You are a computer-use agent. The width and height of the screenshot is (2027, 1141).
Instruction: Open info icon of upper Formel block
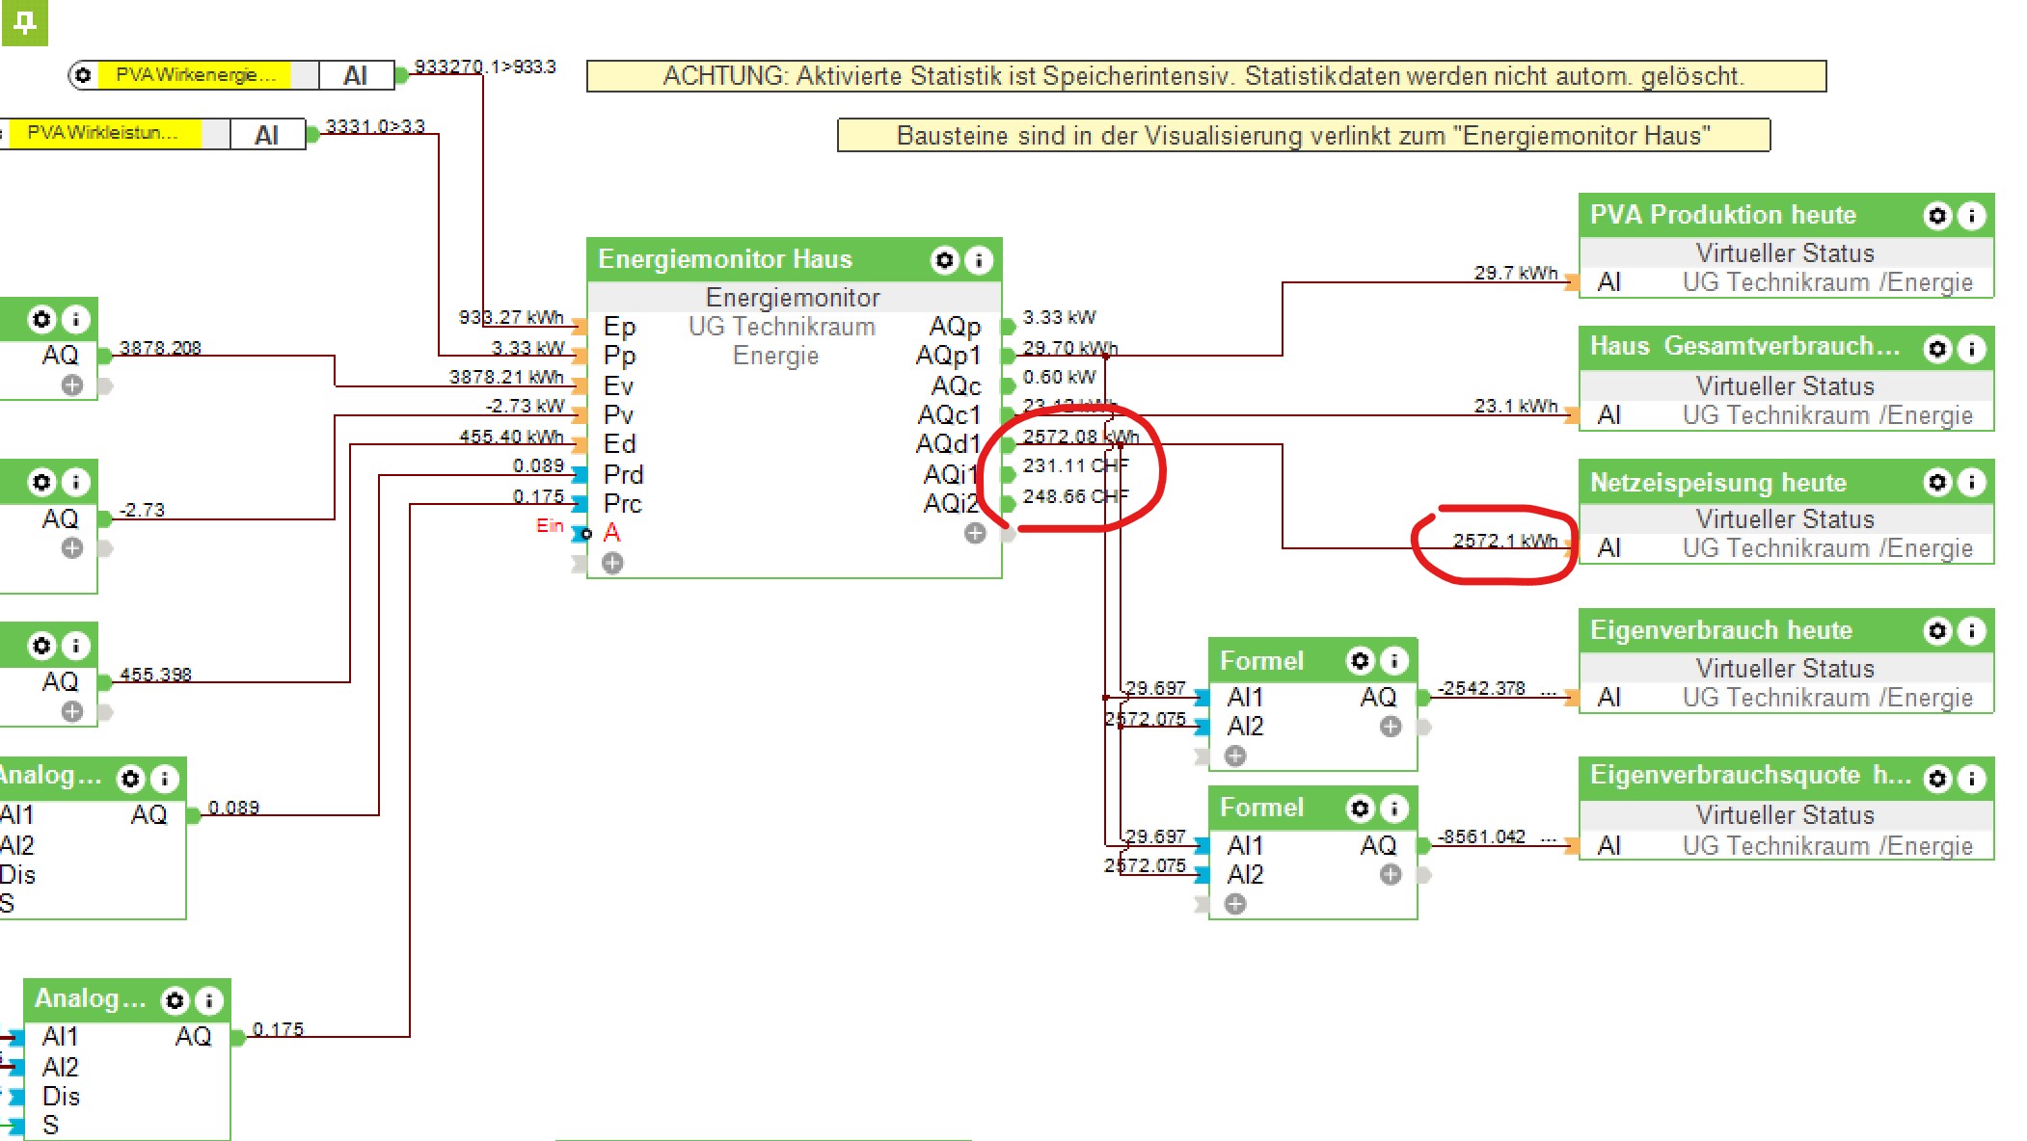click(1394, 660)
